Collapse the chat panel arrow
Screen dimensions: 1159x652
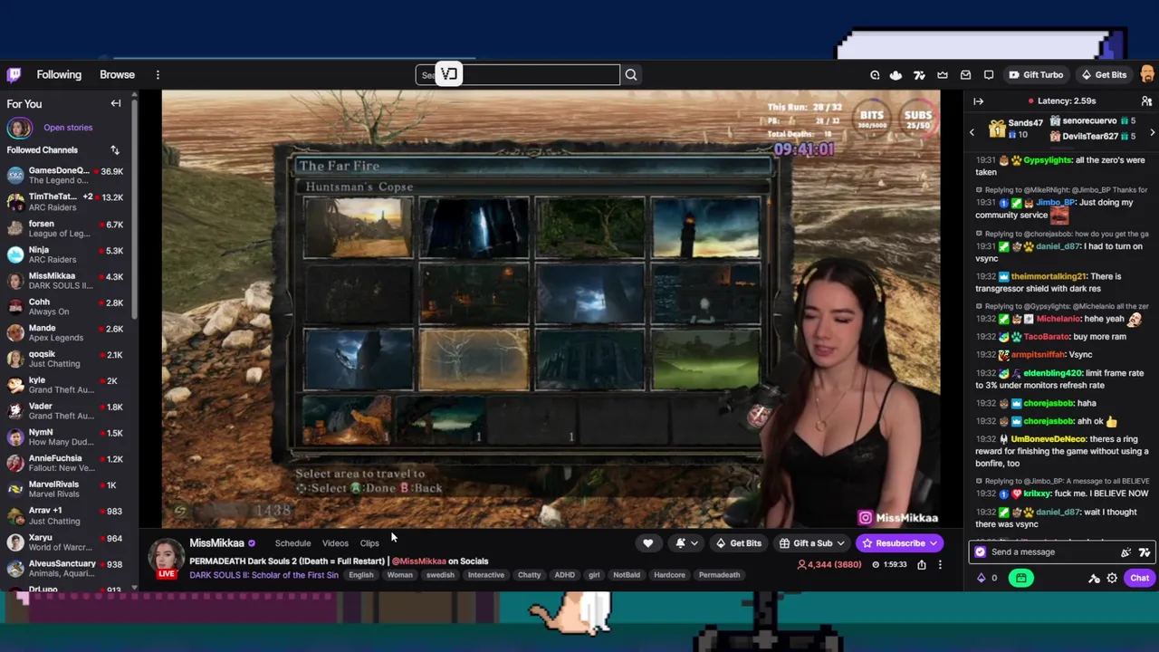978,101
